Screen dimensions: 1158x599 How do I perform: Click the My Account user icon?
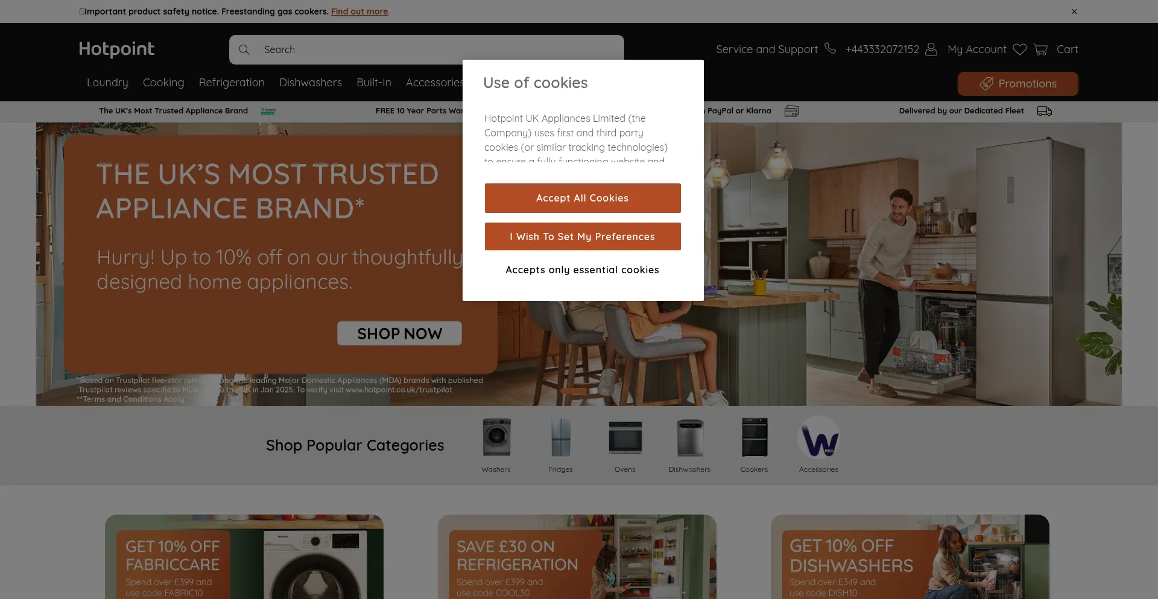(931, 49)
